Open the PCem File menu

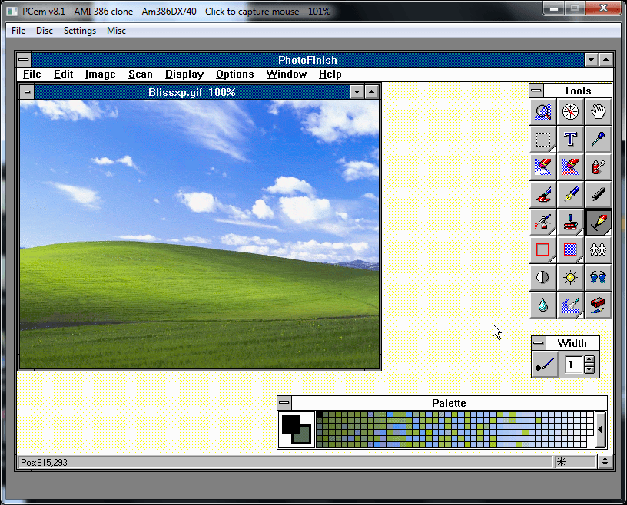[18, 31]
